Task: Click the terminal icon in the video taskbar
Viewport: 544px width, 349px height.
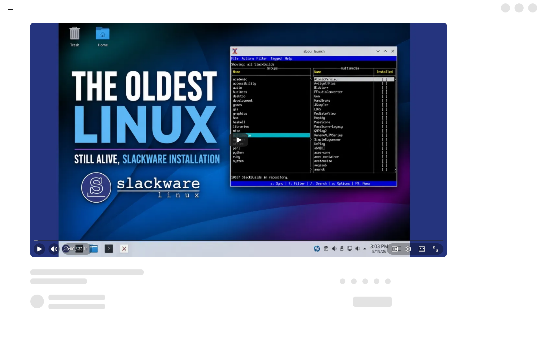Action: click(x=109, y=249)
